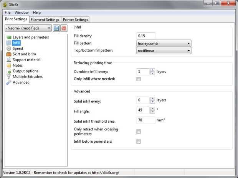The width and height of the screenshot is (238, 178).
Task: Decrease Combine infill every layers value
Action: click(152, 73)
